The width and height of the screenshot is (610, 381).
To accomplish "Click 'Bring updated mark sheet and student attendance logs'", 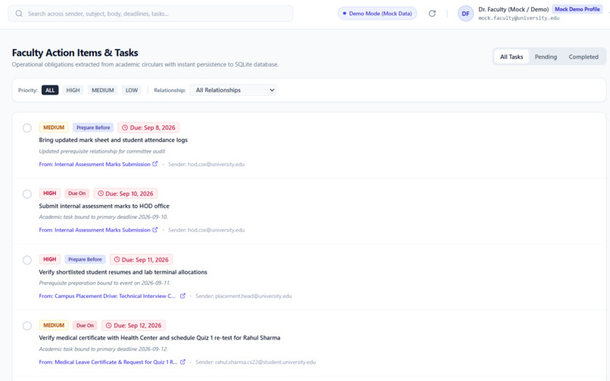I will click(x=114, y=140).
